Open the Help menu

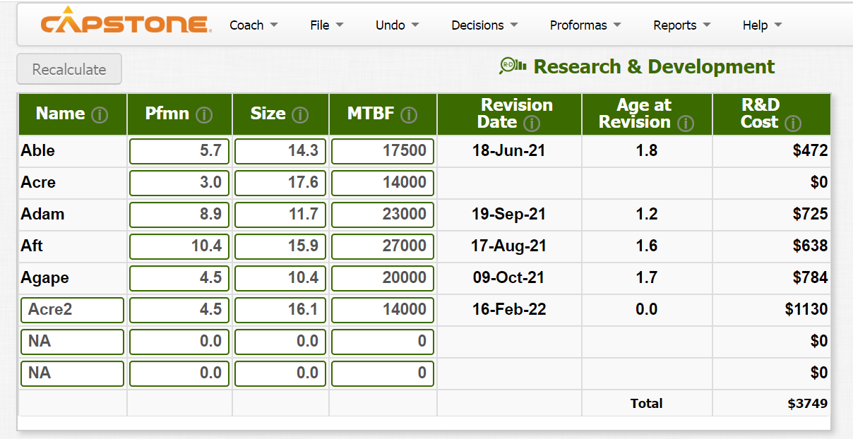click(x=762, y=25)
